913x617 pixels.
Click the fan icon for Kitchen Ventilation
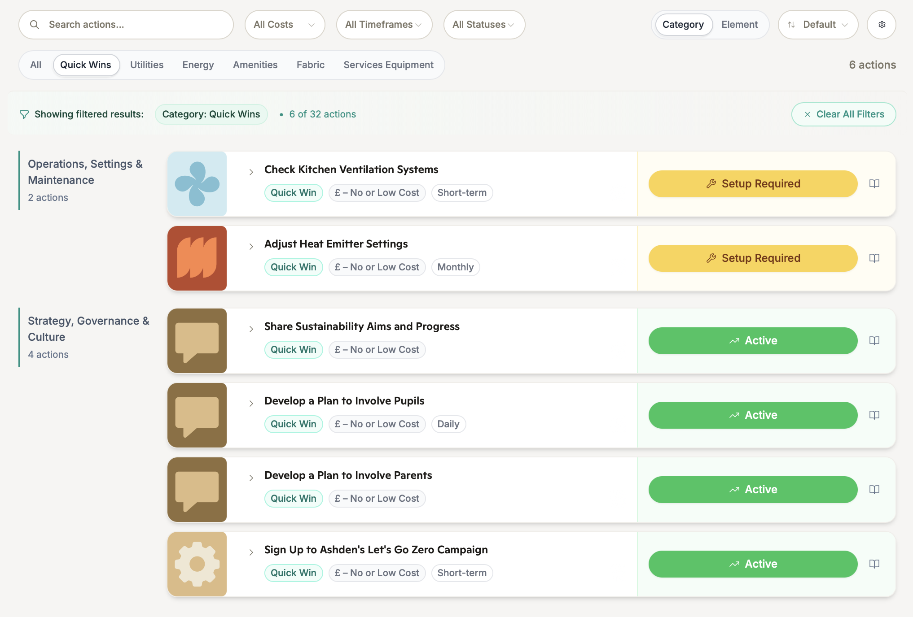pos(197,184)
